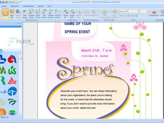Click the 'Describe your event here' paragraph
This screenshot has width=164, height=123.
tap(88, 99)
